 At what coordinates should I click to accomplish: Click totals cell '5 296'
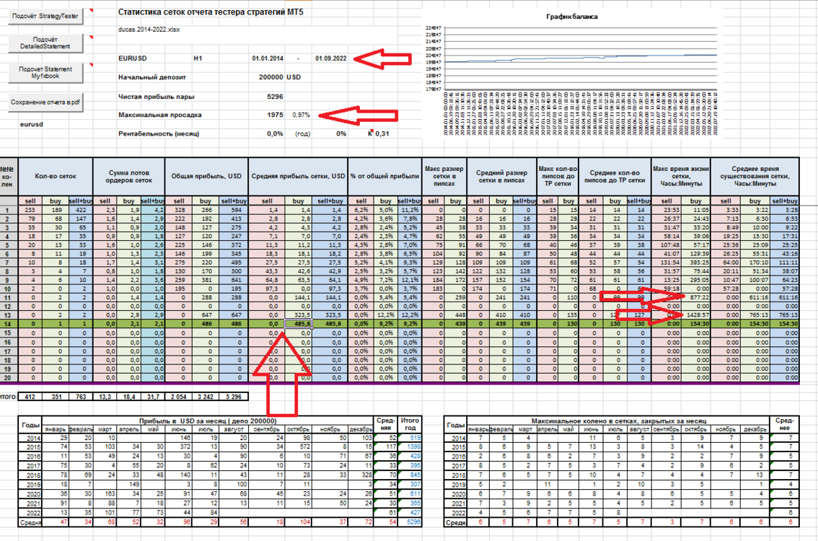tap(233, 397)
